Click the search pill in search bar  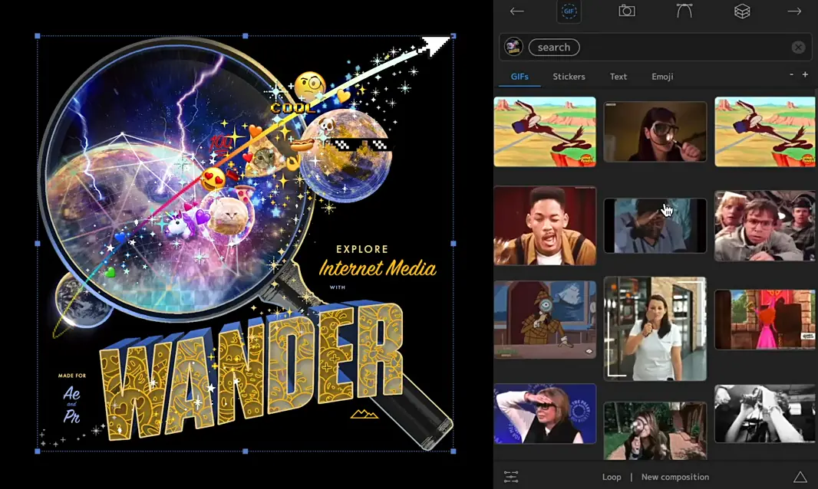coord(554,48)
